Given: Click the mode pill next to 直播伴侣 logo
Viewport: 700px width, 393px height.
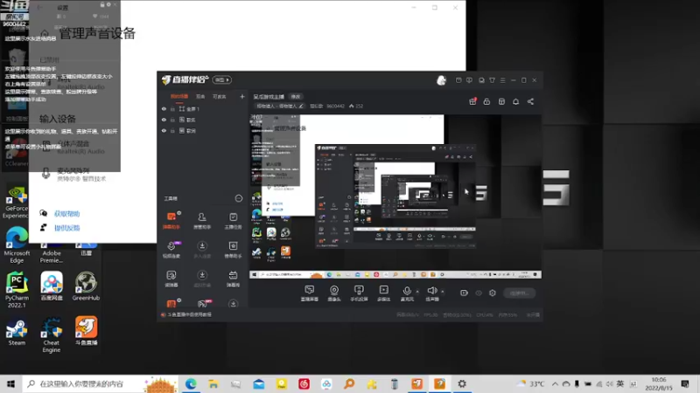Looking at the screenshot, I should (222, 79).
